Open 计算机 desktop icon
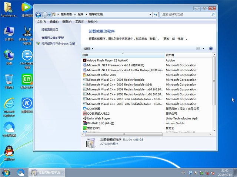 [x=9, y=34]
